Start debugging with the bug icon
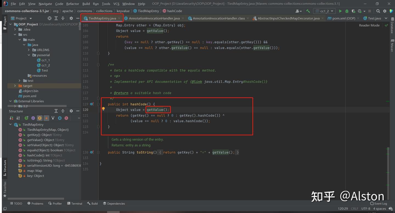Screen dimensions: 395x213 pyautogui.click(x=347, y=11)
